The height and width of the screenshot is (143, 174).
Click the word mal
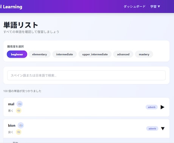pyautogui.click(x=11, y=104)
